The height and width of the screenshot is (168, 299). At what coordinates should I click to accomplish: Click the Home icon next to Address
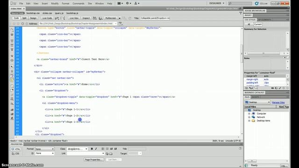27,24
